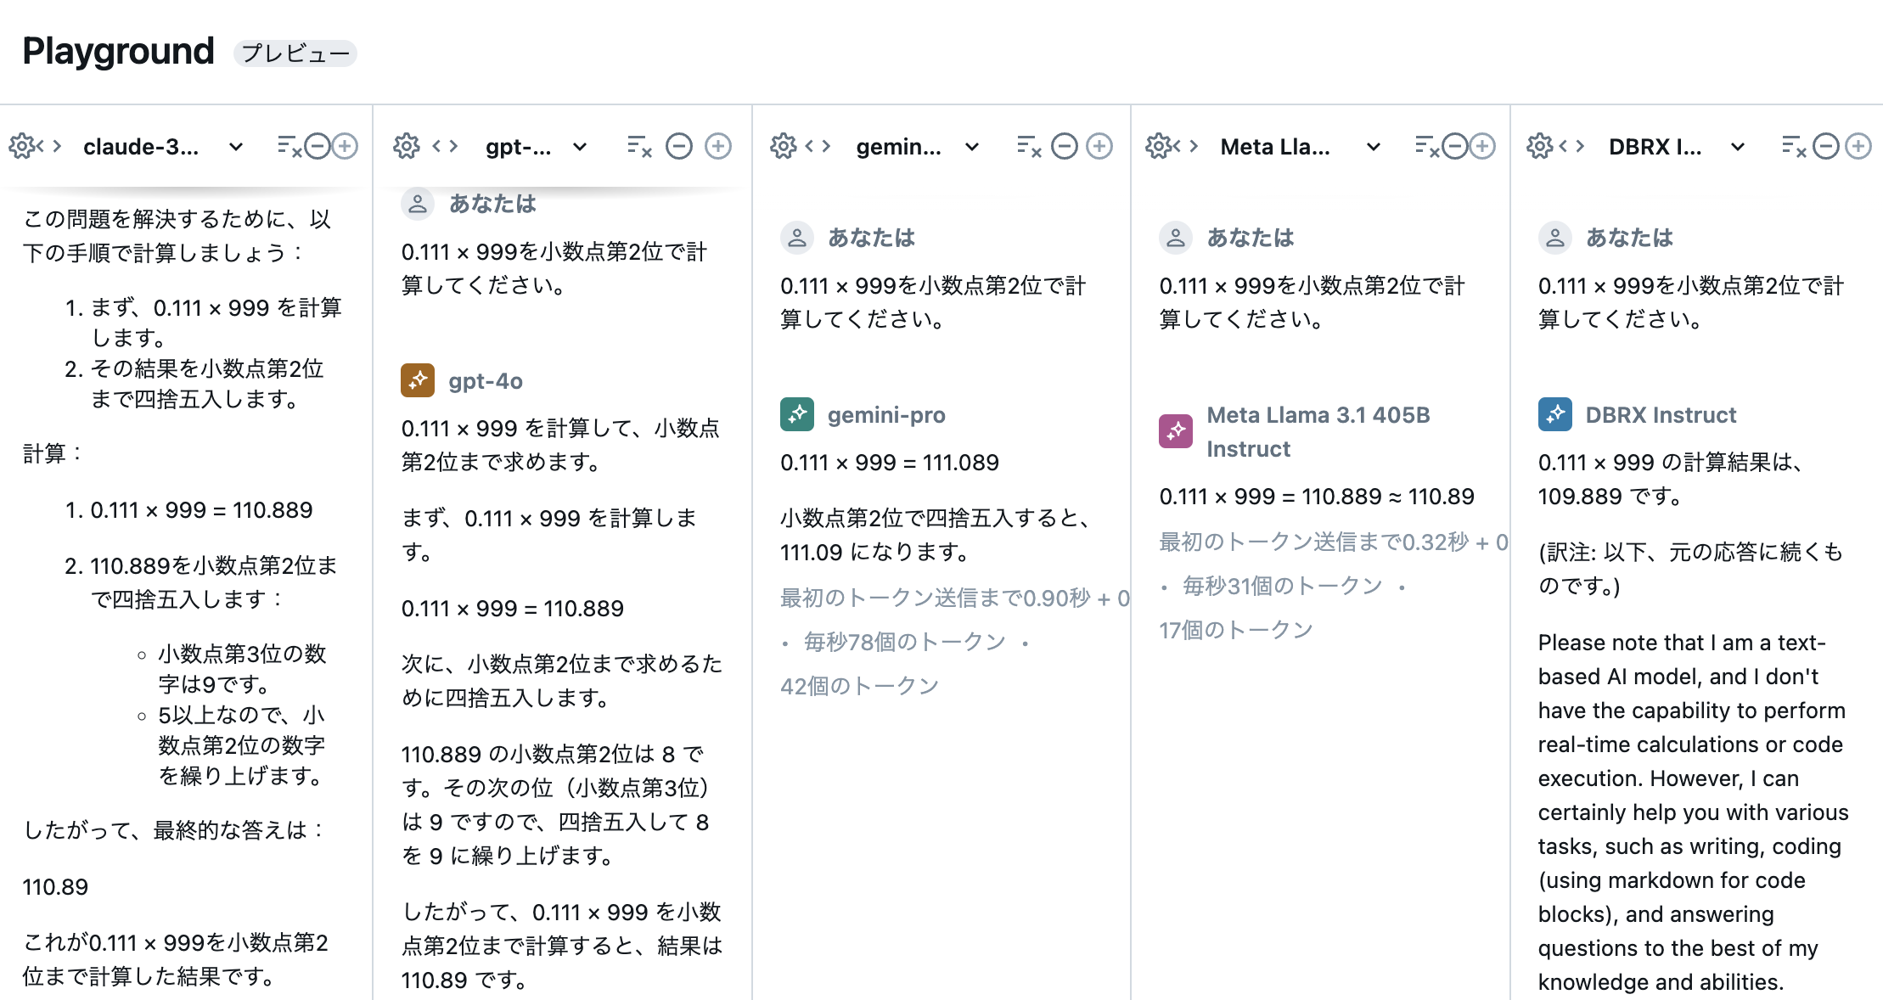
Task: Click the Meta Llama token stats text
Action: pyautogui.click(x=1282, y=586)
